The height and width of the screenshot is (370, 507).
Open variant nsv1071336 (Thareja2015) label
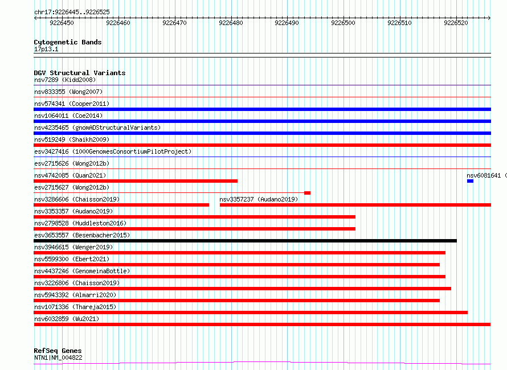(75, 307)
